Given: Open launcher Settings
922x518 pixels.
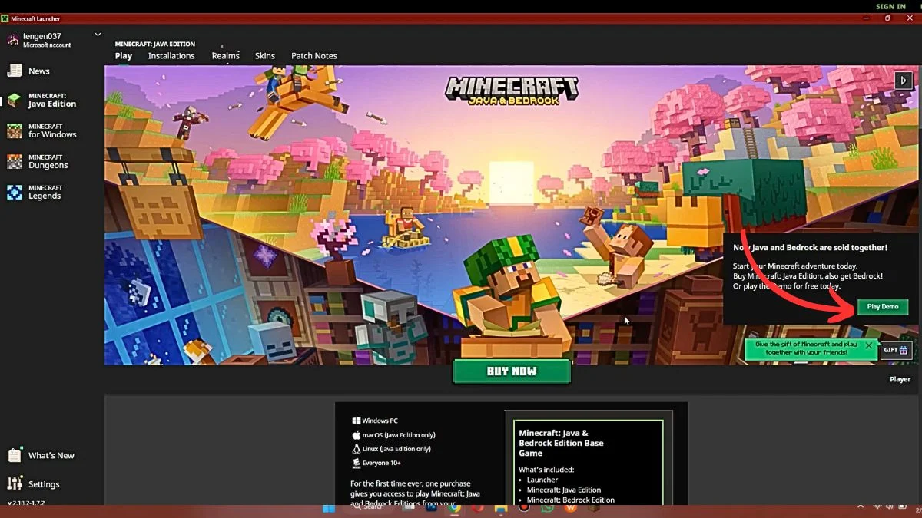Looking at the screenshot, I should (34, 484).
